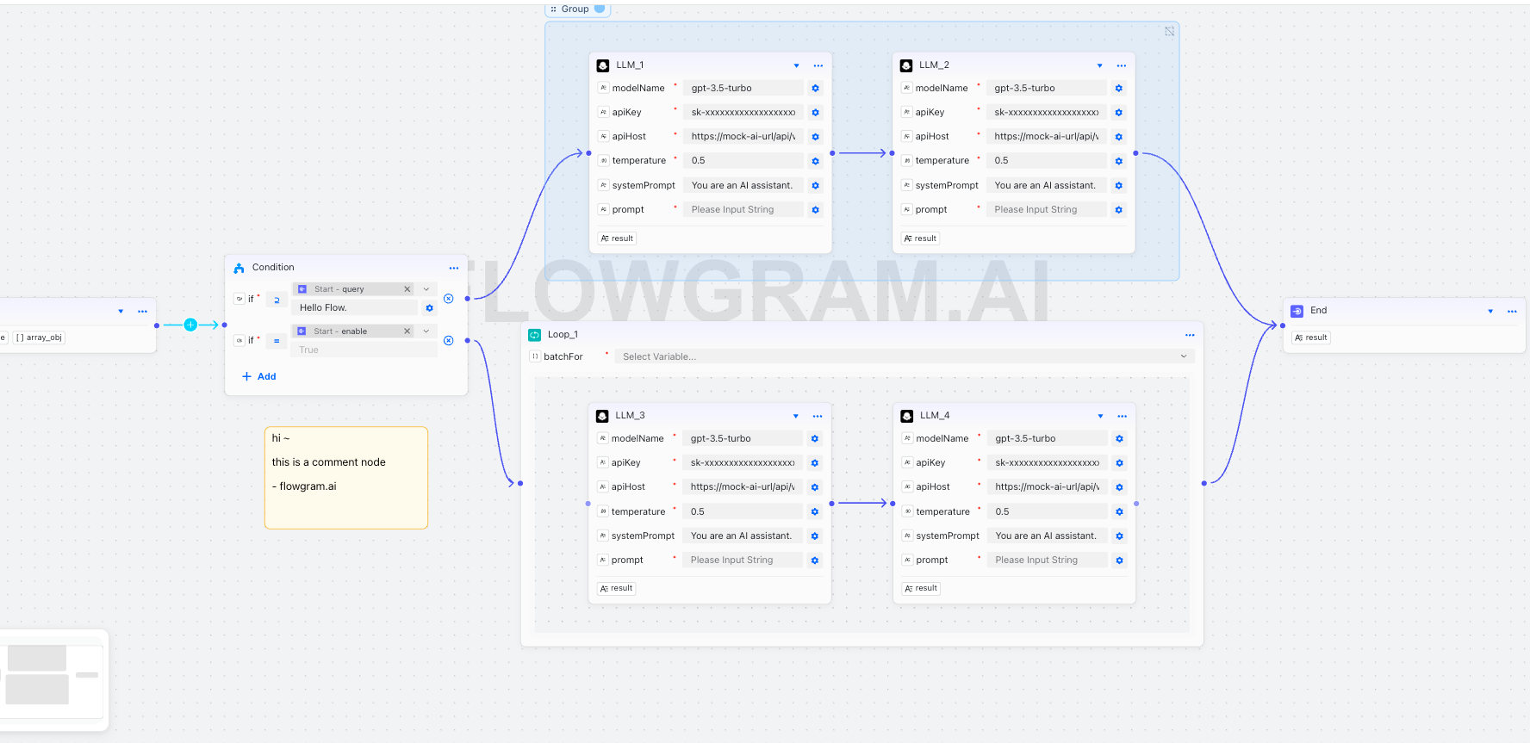This screenshot has width=1530, height=743.
Task: Collapse the End node
Action: point(1490,311)
